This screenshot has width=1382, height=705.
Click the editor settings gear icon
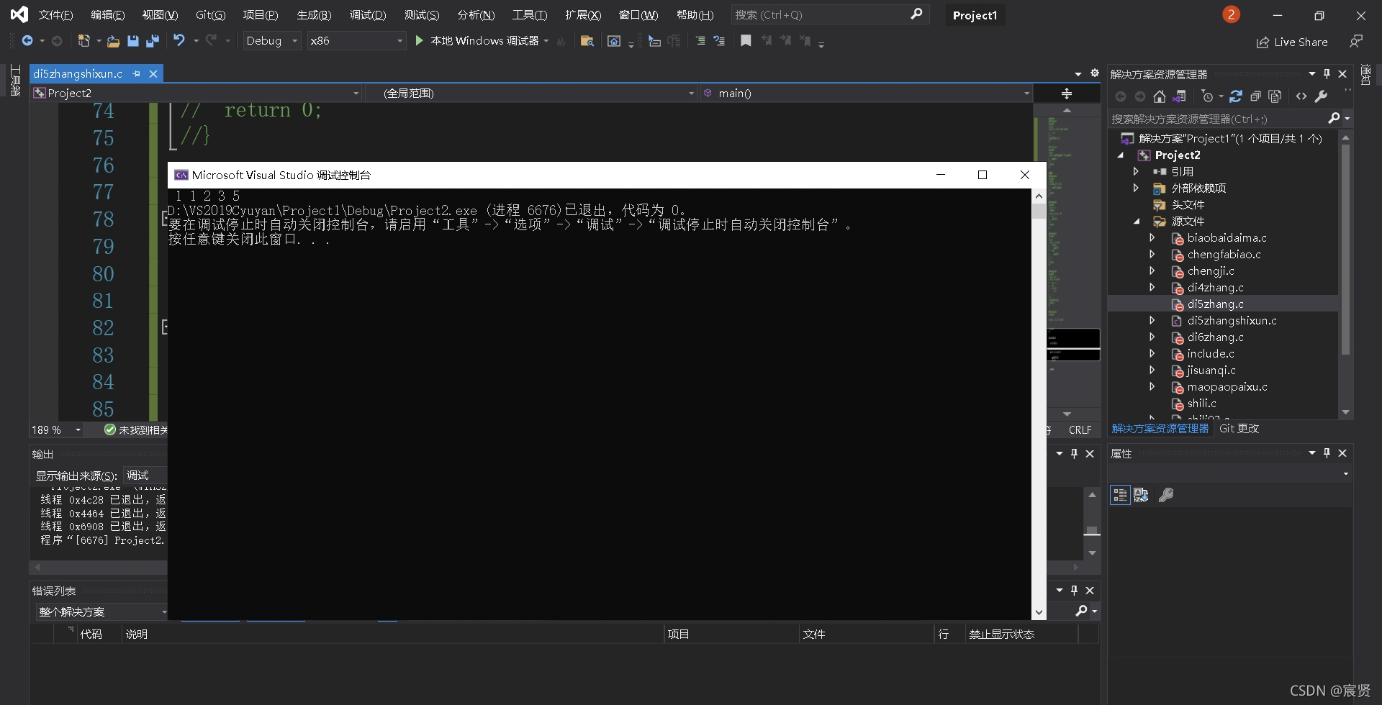pyautogui.click(x=1095, y=73)
